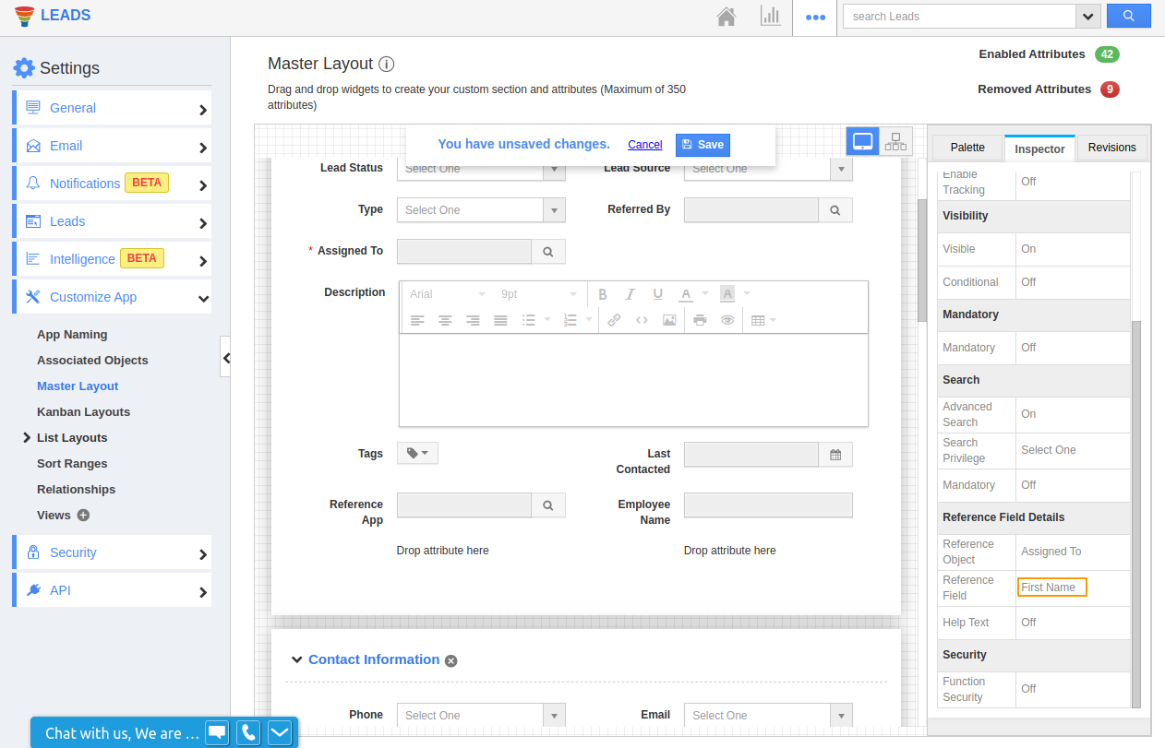Open the Type dropdown
The image size is (1165, 748).
[480, 210]
